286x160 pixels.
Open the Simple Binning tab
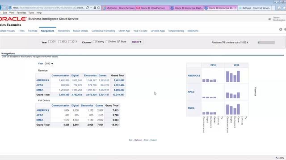176,31
